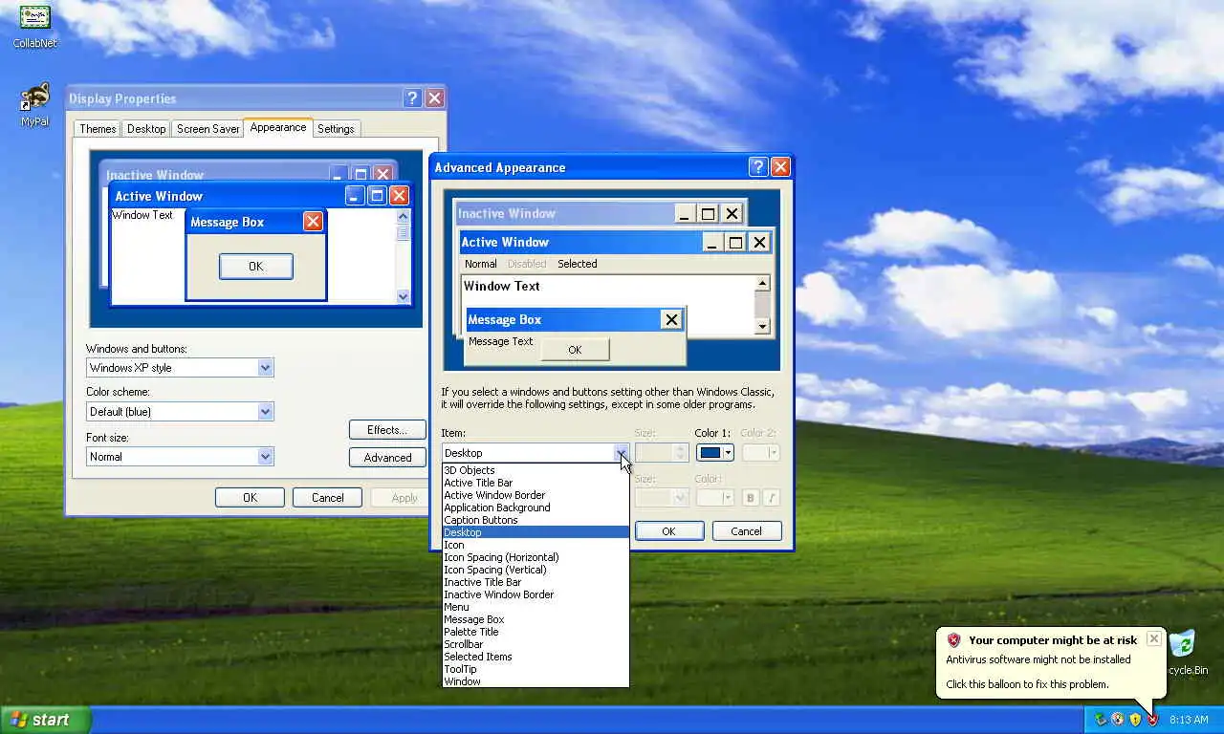This screenshot has height=734, width=1224.
Task: Click the Start button
Action: [x=45, y=720]
